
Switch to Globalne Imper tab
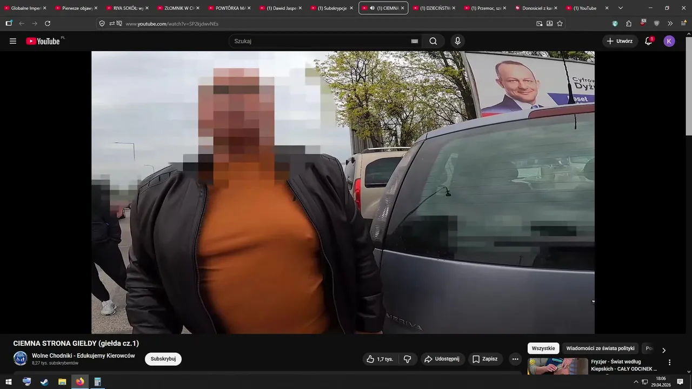click(25, 8)
